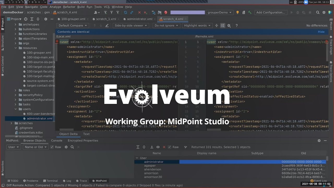Click the search icon in Browse Objects filter

(x=72, y=147)
